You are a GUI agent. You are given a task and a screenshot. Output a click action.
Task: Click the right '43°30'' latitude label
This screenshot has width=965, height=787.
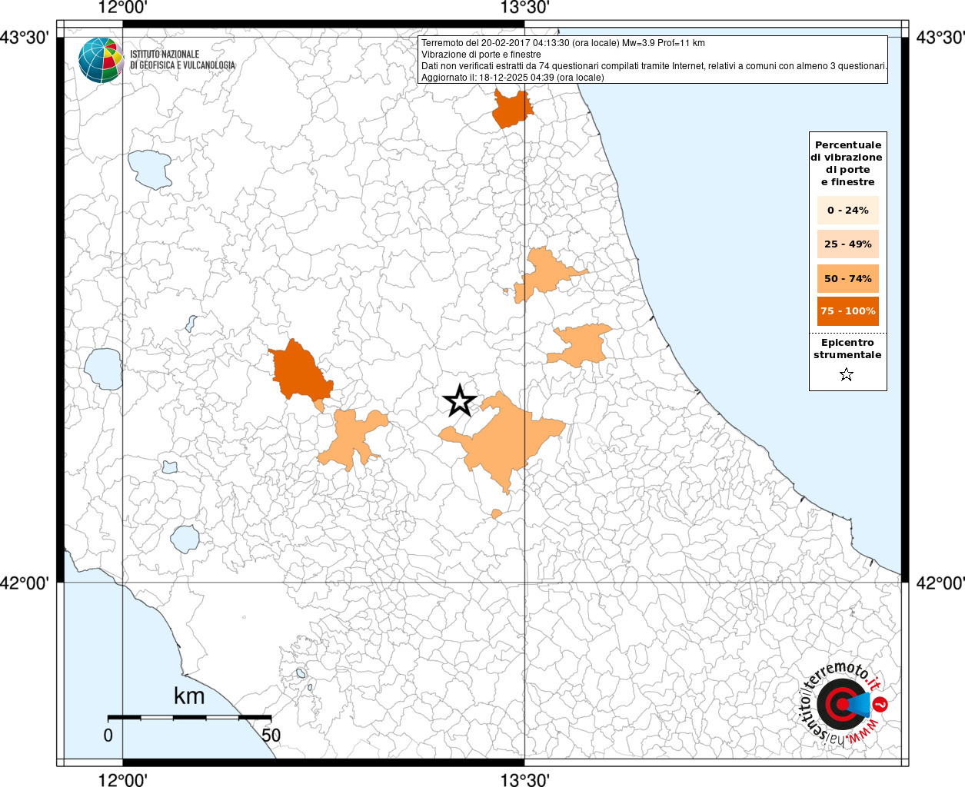[x=940, y=37]
